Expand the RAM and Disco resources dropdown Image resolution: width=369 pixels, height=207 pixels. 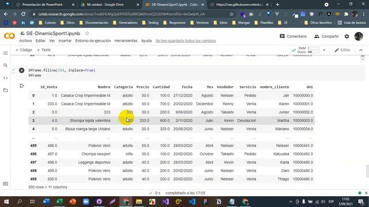[324, 50]
